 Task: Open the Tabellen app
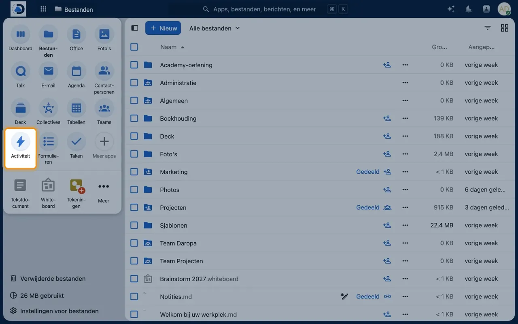[76, 112]
